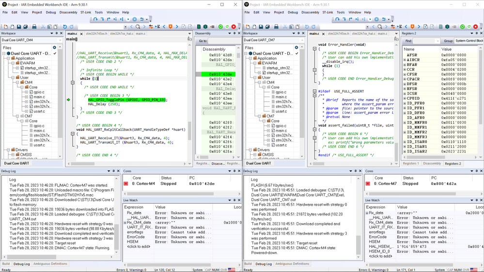Click Toggle Breakpoint icon in CM4 window toolbar
This screenshot has width=484, height=272.
(x=212, y=27)
